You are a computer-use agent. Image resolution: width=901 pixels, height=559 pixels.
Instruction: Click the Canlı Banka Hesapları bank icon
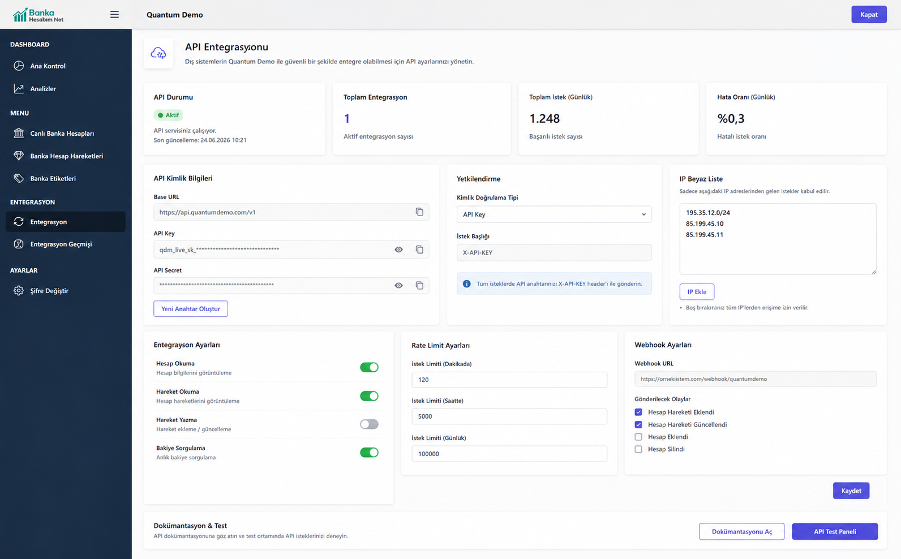click(19, 133)
